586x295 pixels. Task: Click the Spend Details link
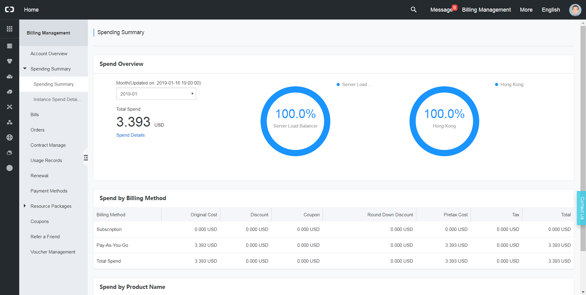coord(130,135)
